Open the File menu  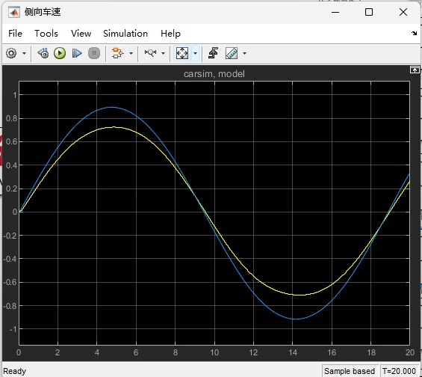tap(15, 34)
